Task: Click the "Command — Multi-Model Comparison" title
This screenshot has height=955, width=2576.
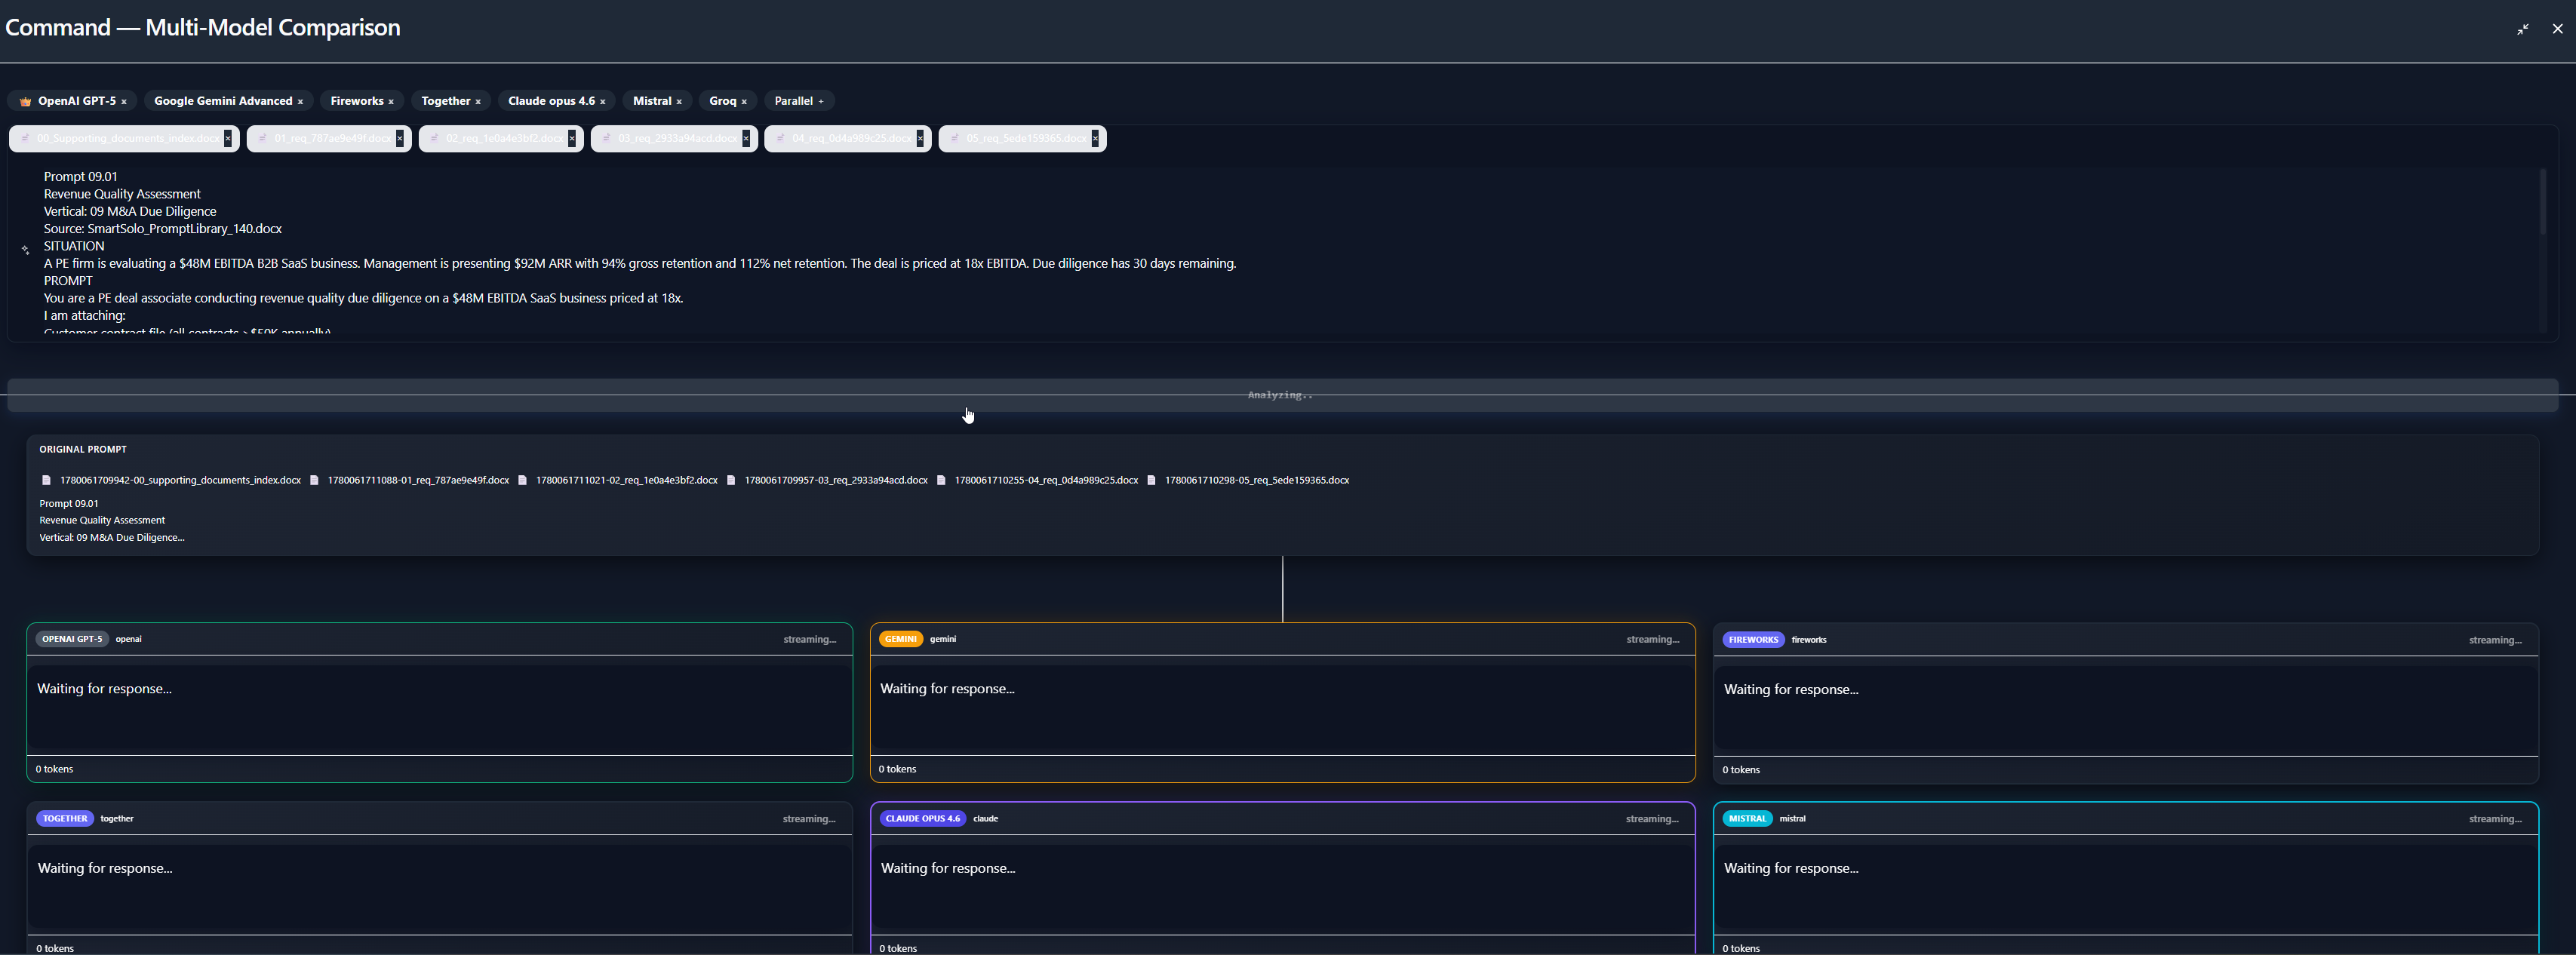Action: [x=203, y=28]
